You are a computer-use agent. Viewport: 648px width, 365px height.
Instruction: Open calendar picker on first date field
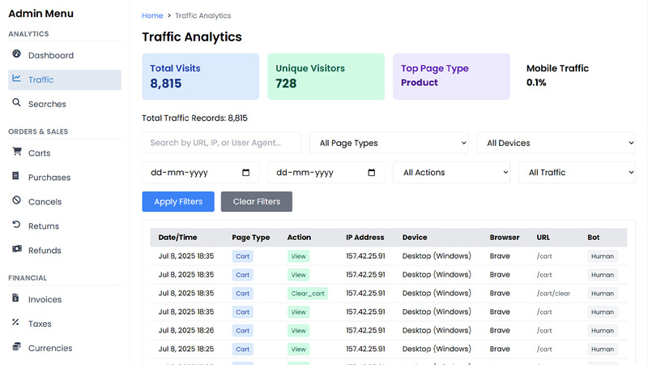[246, 173]
